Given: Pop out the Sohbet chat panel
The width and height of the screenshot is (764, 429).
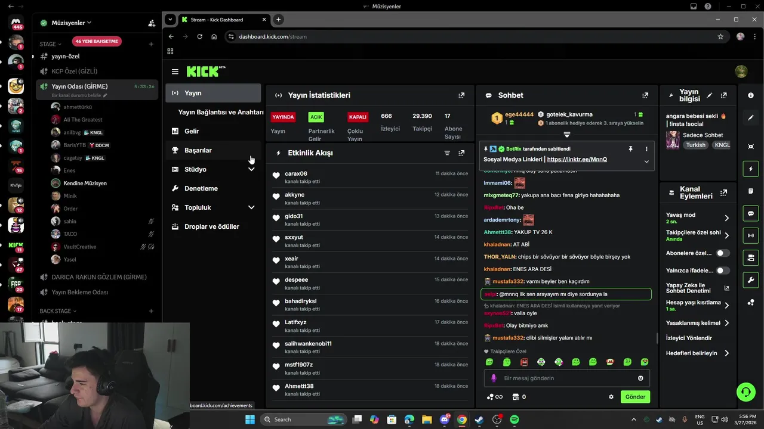Looking at the screenshot, I should point(645,95).
